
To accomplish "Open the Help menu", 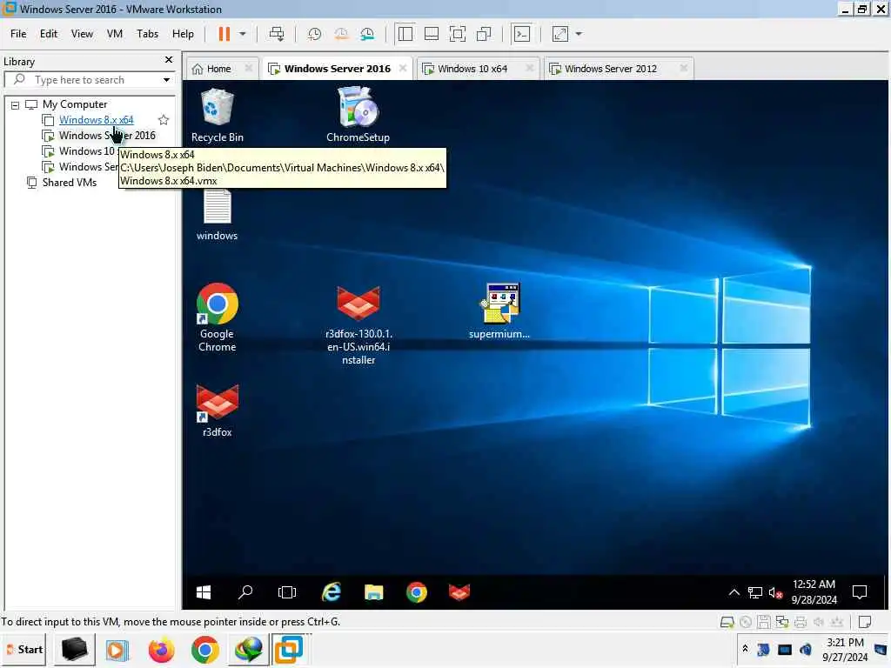I will [x=183, y=34].
